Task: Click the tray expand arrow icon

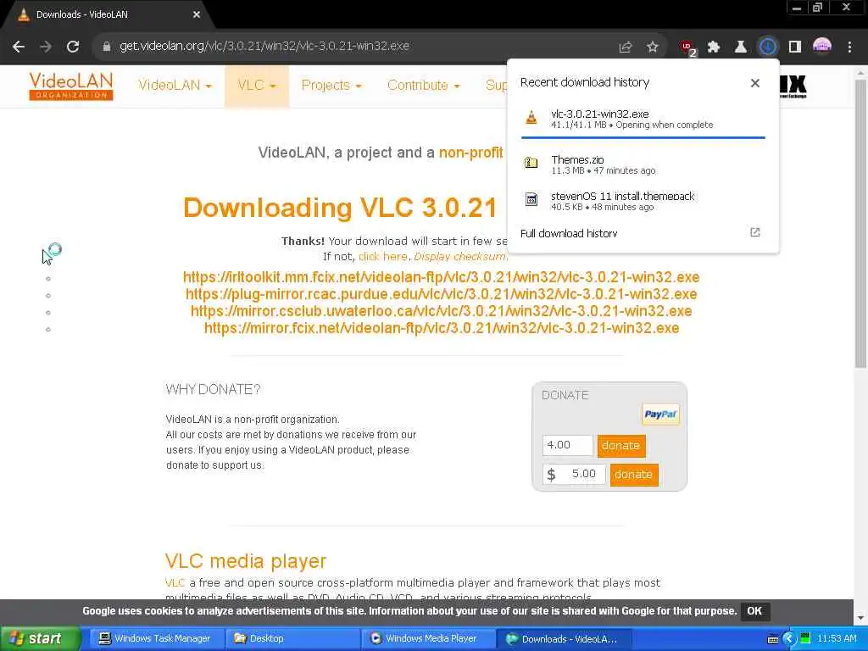Action: pos(789,639)
